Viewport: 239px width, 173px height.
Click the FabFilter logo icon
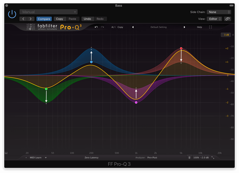click(x=31, y=27)
